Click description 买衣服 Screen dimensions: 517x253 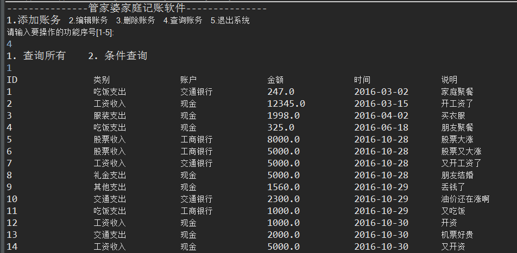453,115
